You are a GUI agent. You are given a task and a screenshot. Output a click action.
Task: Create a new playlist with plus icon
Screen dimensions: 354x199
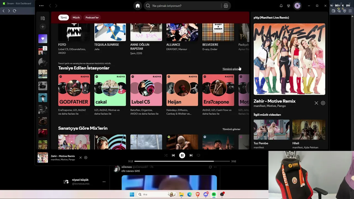(43, 27)
